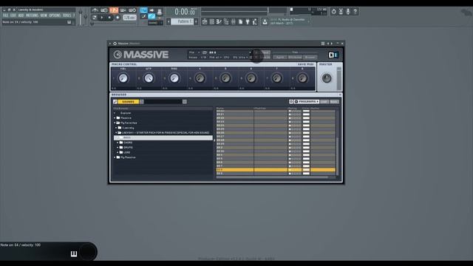Select the BASS folder in tree

[x=163, y=137]
